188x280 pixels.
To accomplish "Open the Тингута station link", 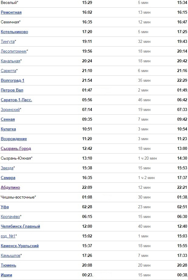I will click(8, 42).
